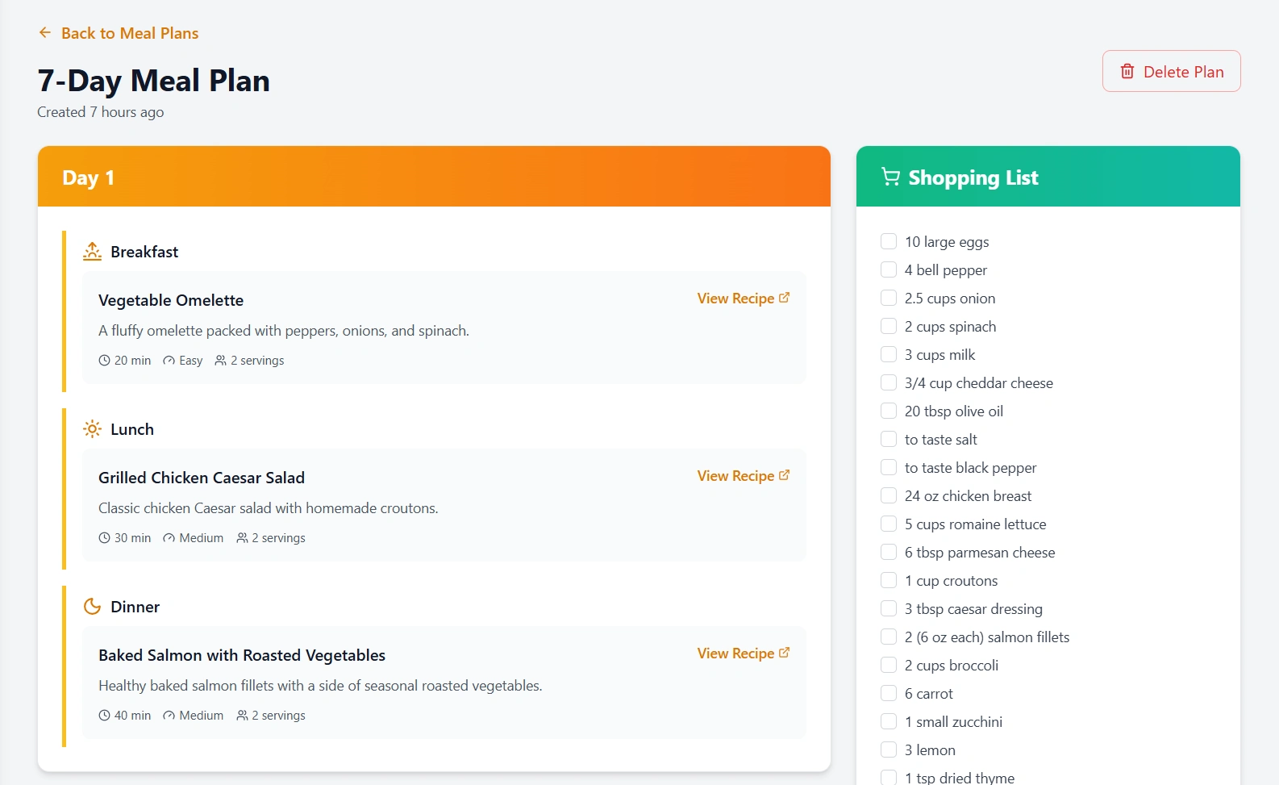Image resolution: width=1279 pixels, height=785 pixels.
Task: Click the Day 1 header
Action: [x=89, y=177]
